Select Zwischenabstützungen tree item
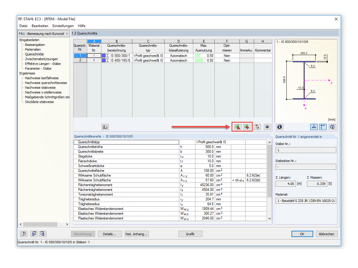This screenshot has width=358, height=268. [41, 59]
